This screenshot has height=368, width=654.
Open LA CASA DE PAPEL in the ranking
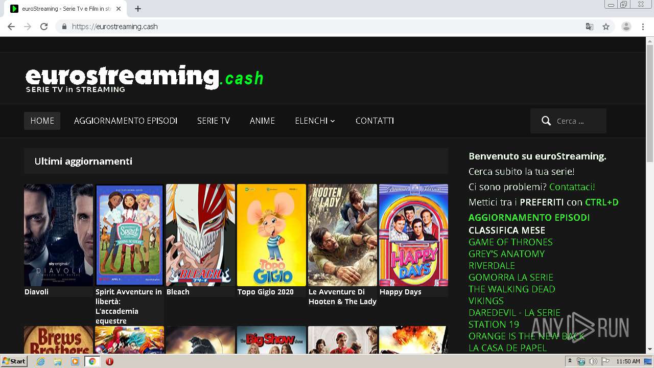pyautogui.click(x=507, y=348)
